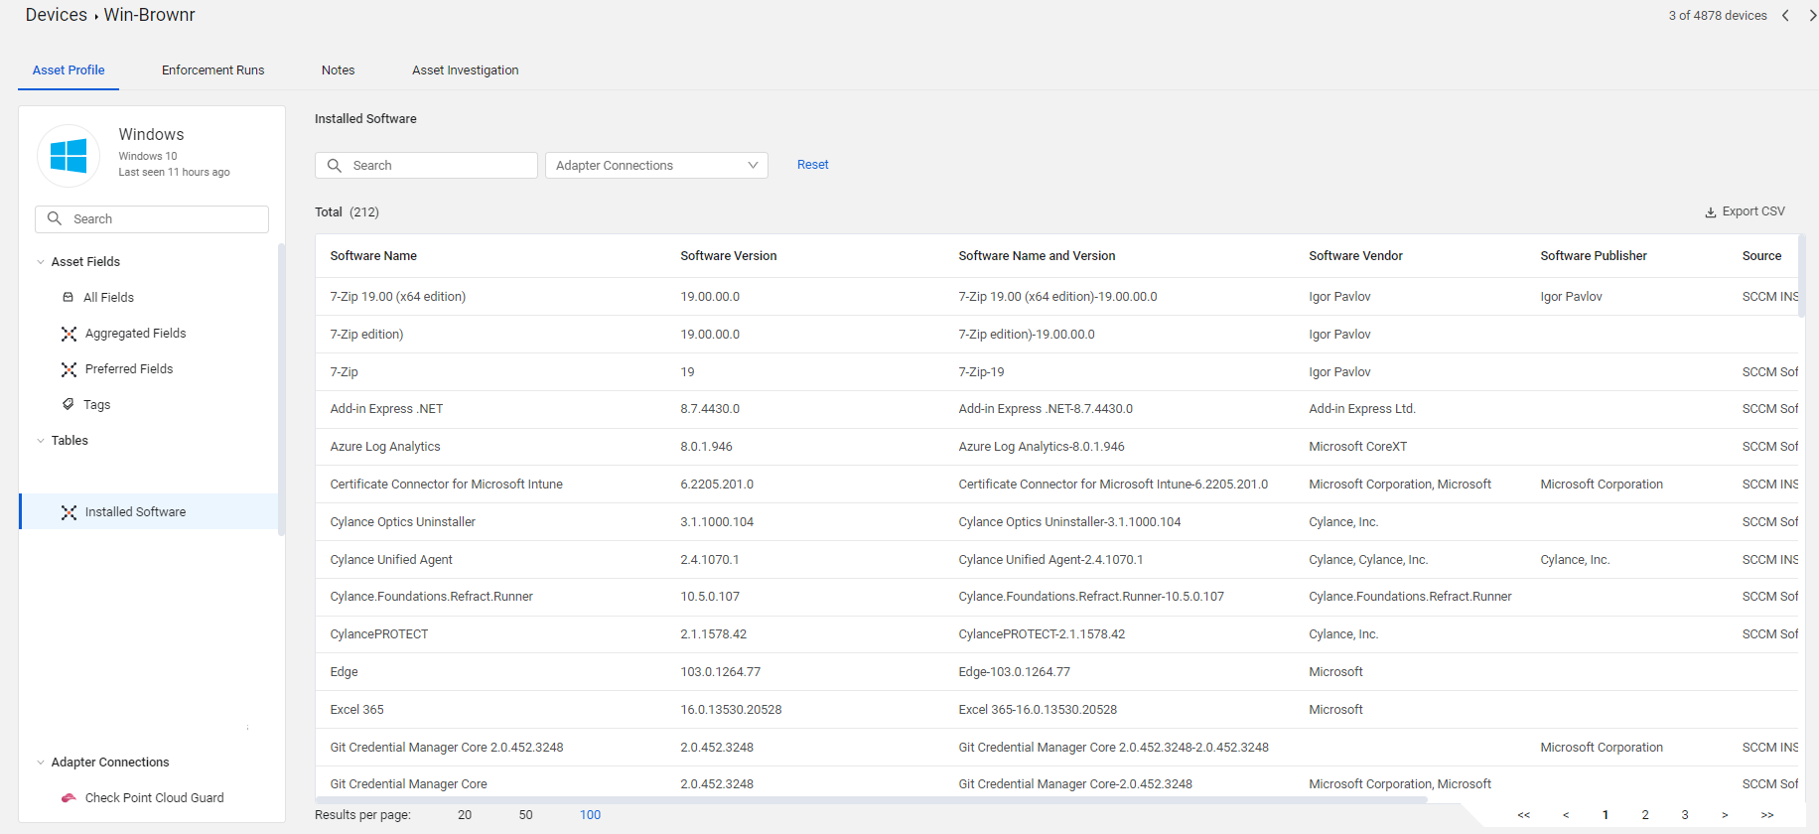Go to next results page (>)
Viewport: 1819px width, 834px height.
coord(1725,815)
